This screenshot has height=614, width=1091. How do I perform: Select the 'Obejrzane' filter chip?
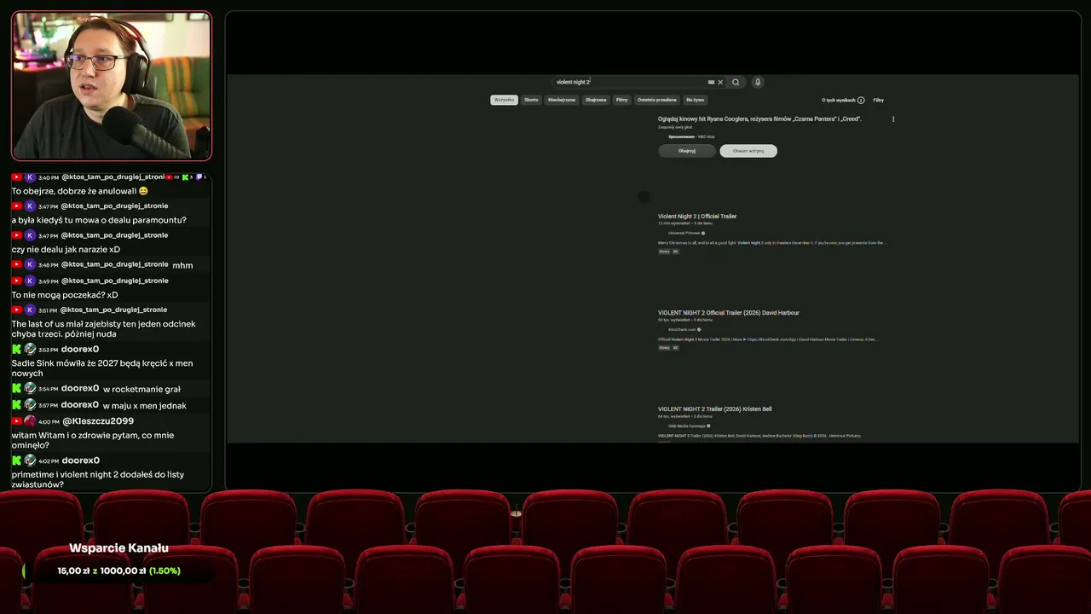pyautogui.click(x=596, y=100)
